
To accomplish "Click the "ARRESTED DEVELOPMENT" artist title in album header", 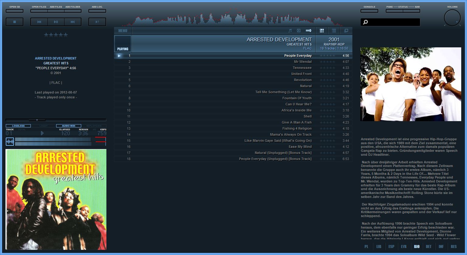I will coord(279,39).
